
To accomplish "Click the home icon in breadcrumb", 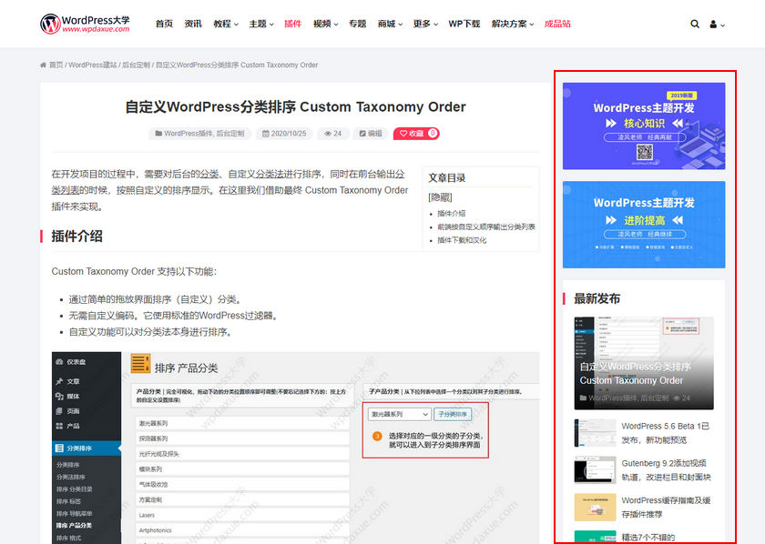I will click(x=44, y=65).
